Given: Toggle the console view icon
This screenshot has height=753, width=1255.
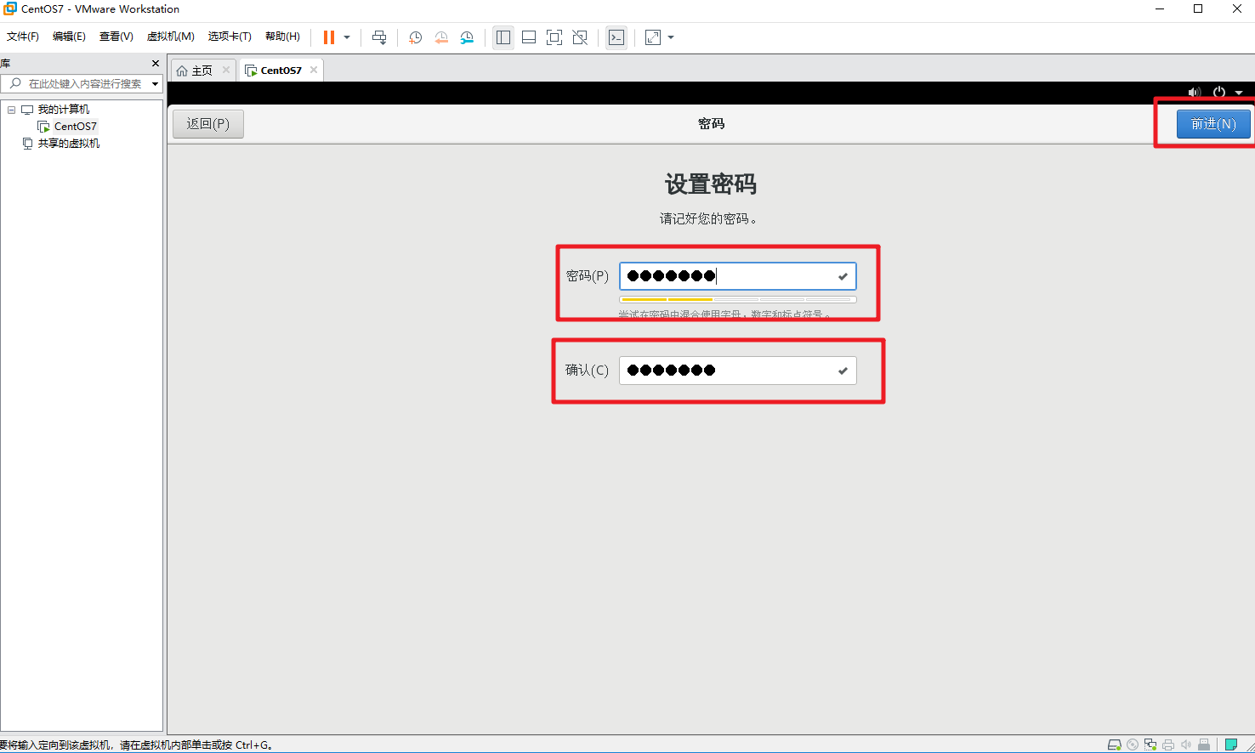Looking at the screenshot, I should coord(616,37).
